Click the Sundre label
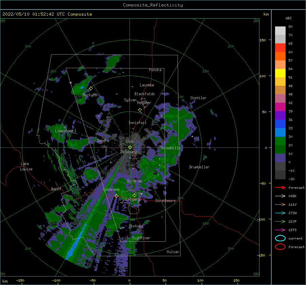The image size is (306, 285). click(x=103, y=140)
